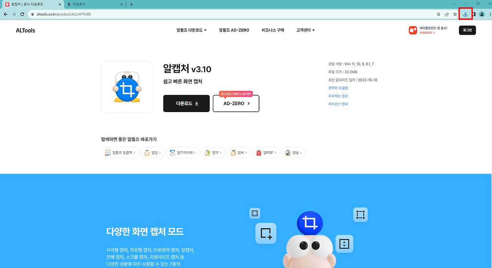This screenshot has height=268, width=492.
Task: Open the Chrome profile avatar
Action: (482, 14)
